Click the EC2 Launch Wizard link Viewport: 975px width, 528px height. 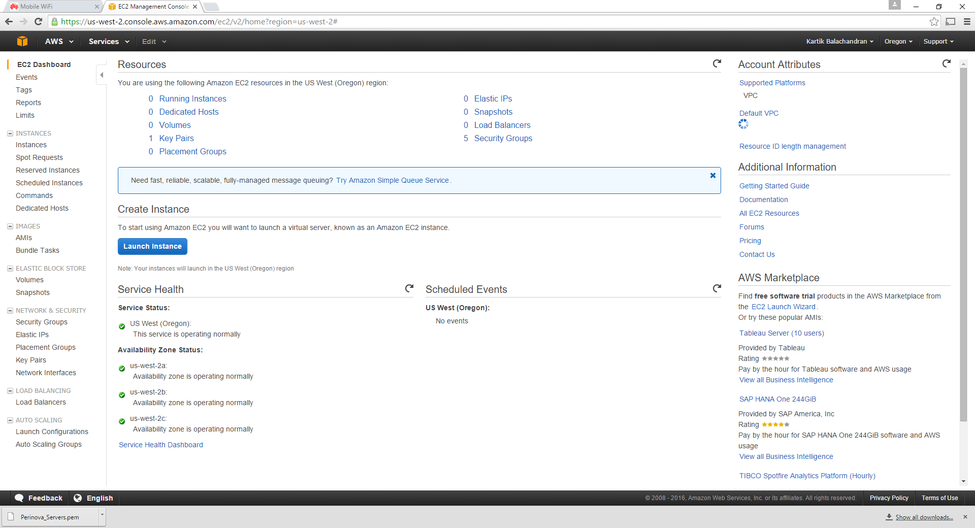point(783,307)
